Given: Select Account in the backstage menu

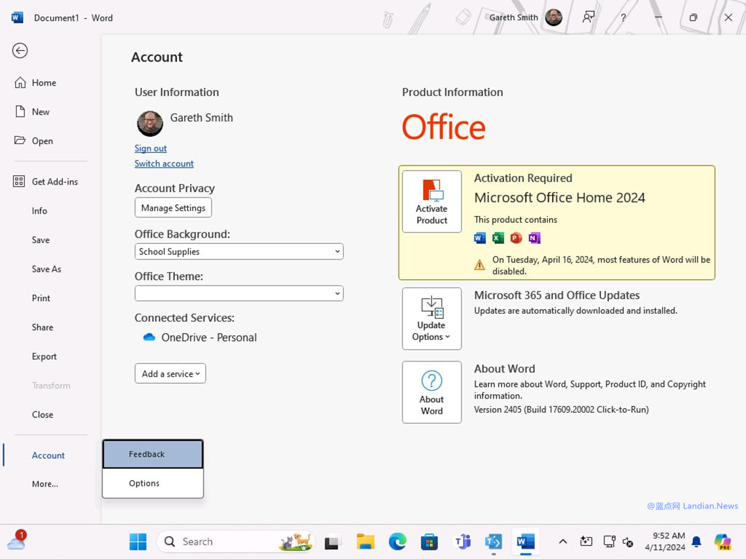Looking at the screenshot, I should tap(48, 455).
